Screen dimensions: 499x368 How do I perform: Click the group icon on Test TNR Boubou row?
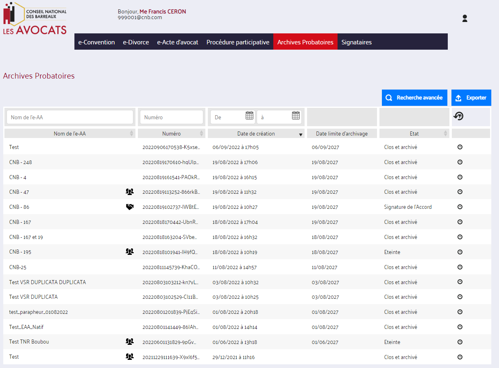130,342
